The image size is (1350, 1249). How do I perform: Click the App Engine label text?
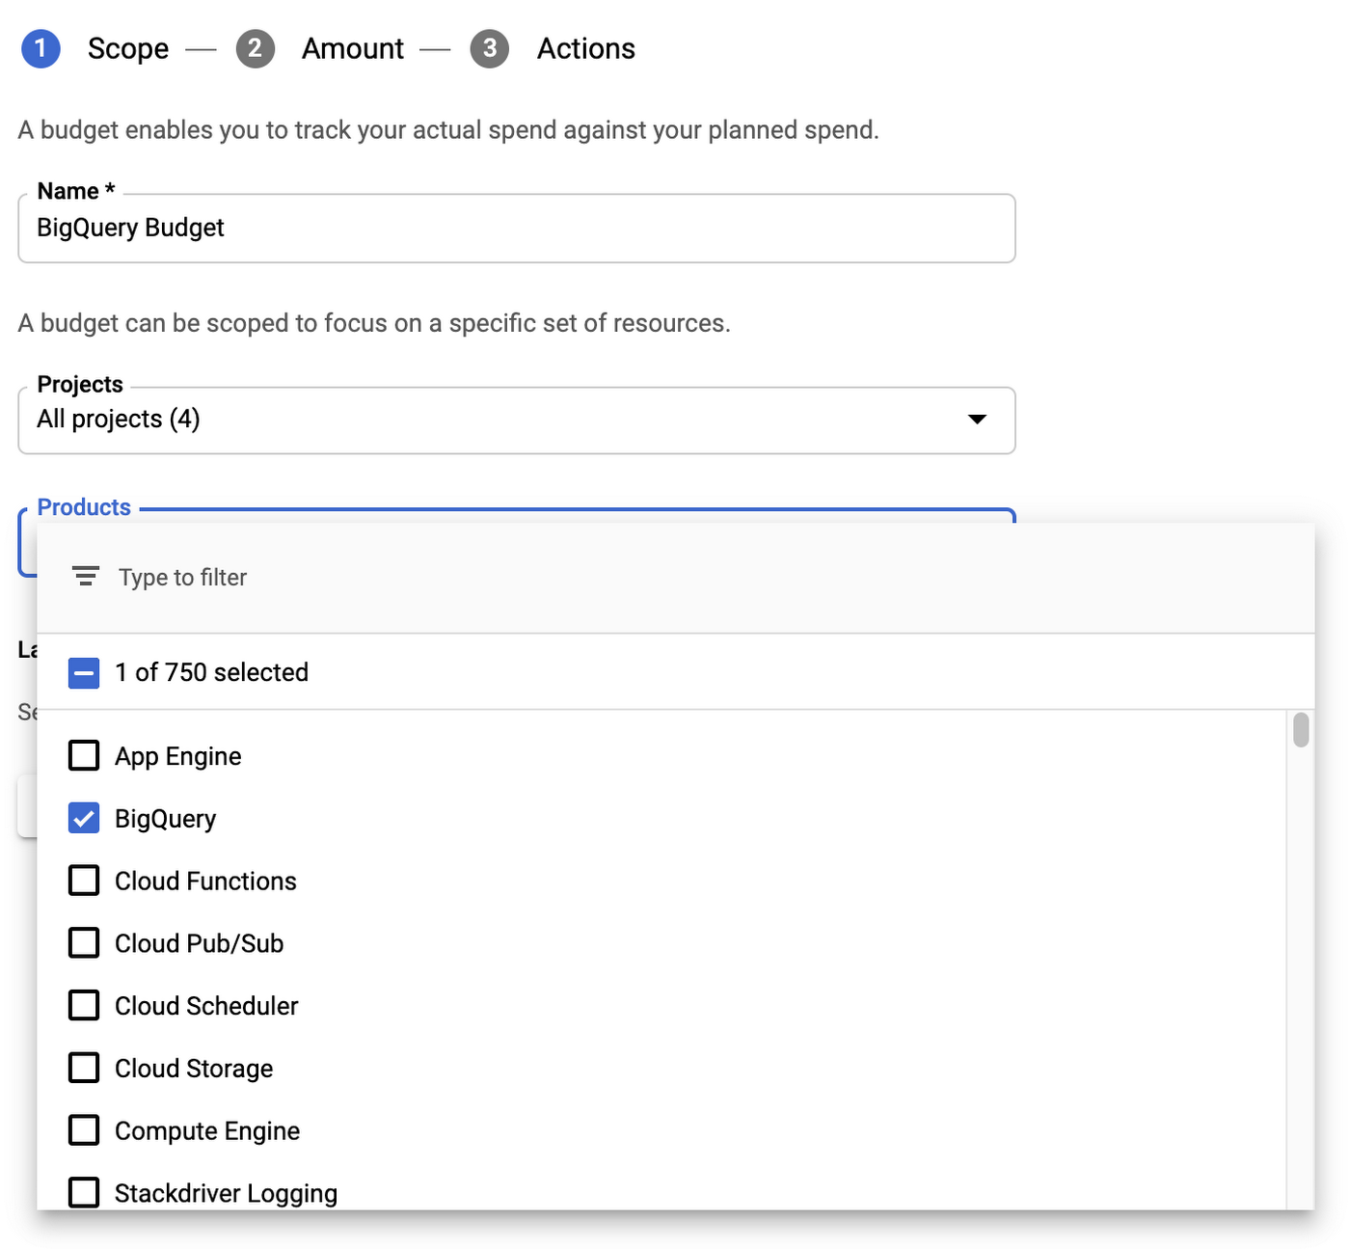[178, 756]
